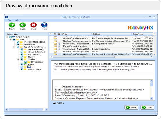Viewport: 161px width, 119px height.
Task: Click attachment icon of Emailing New Folder (4) email
Action: [x=59, y=44]
